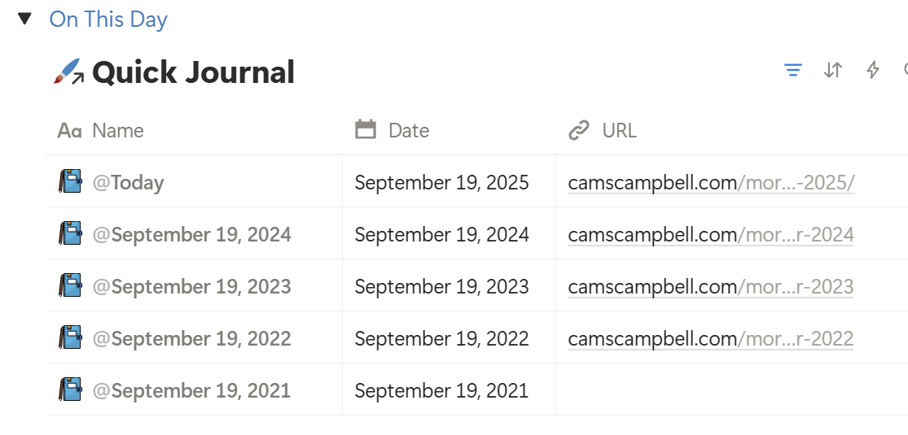The image size is (908, 435).
Task: Click notebook icon for September 19, 2023 entry
Action: [x=71, y=286]
